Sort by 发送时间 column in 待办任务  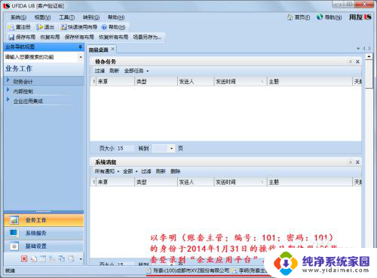tap(241, 81)
